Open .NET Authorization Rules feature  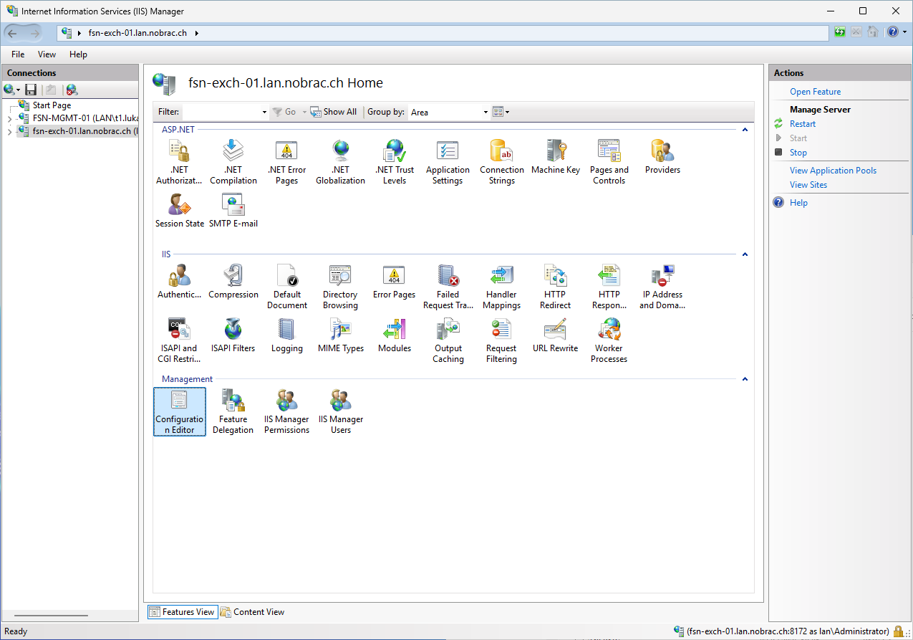coord(179,162)
